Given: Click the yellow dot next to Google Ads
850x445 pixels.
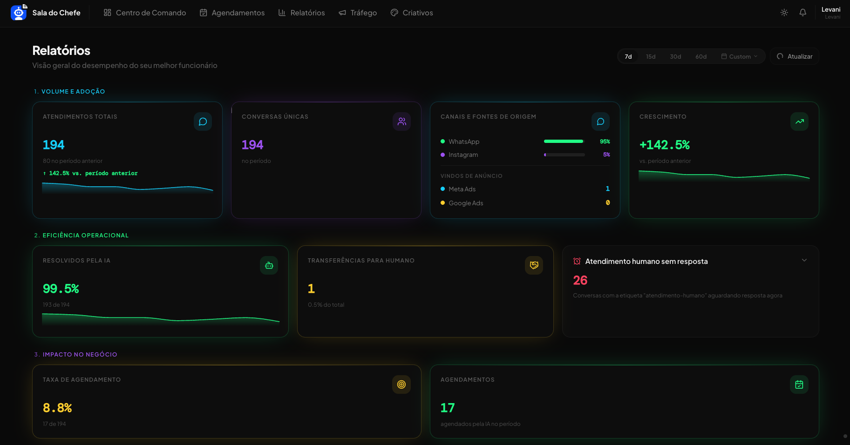Looking at the screenshot, I should point(442,203).
